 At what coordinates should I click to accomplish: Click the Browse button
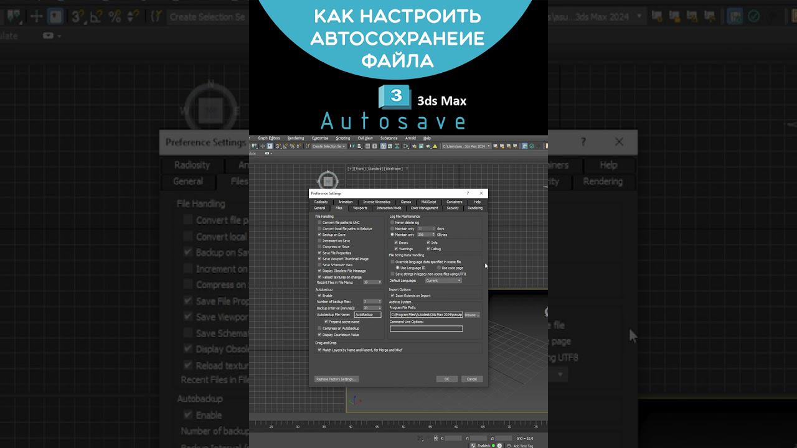point(472,315)
